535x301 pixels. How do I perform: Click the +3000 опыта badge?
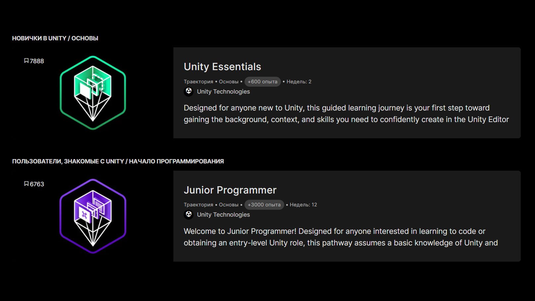pos(264,205)
